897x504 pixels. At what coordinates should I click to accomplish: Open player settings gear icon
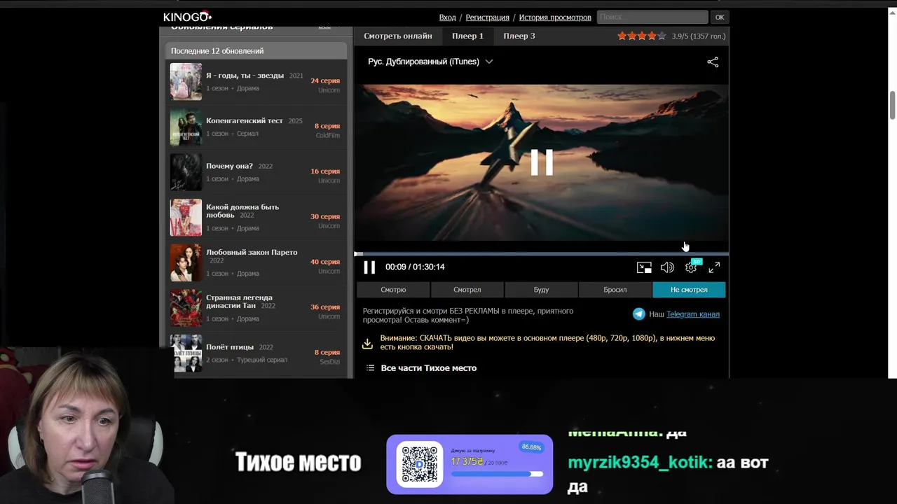691,267
